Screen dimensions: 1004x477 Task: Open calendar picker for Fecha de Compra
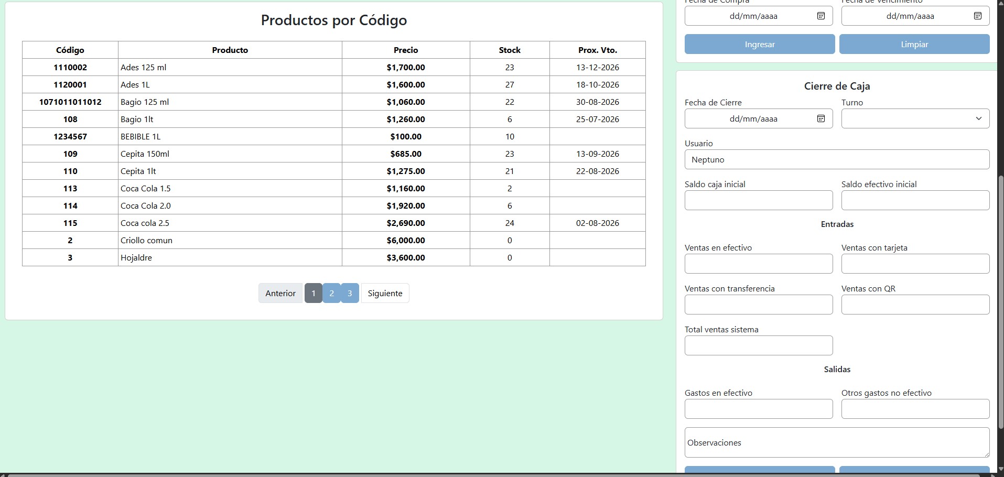pos(821,16)
